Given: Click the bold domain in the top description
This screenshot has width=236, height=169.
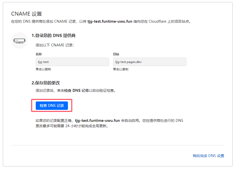Looking at the screenshot, I should (x=110, y=21).
